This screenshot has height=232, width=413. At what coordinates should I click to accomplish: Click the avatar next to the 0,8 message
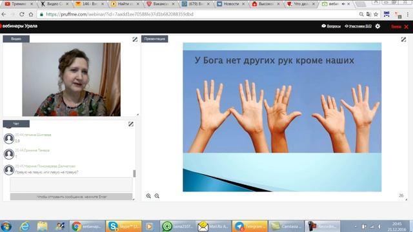(x=8, y=139)
